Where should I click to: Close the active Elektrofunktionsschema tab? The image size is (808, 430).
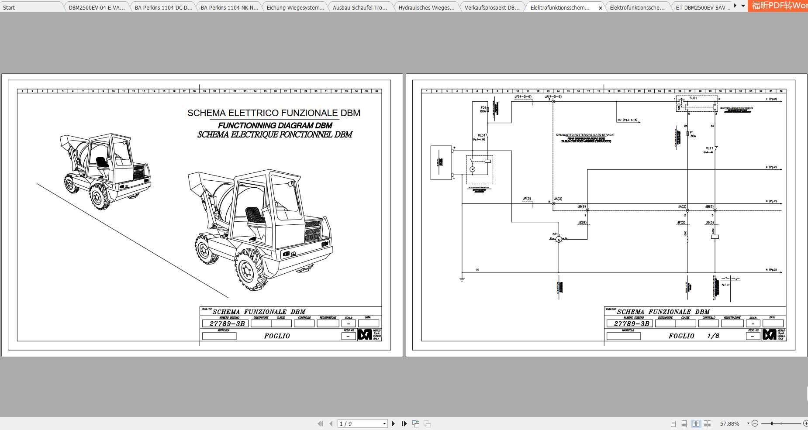click(x=600, y=8)
